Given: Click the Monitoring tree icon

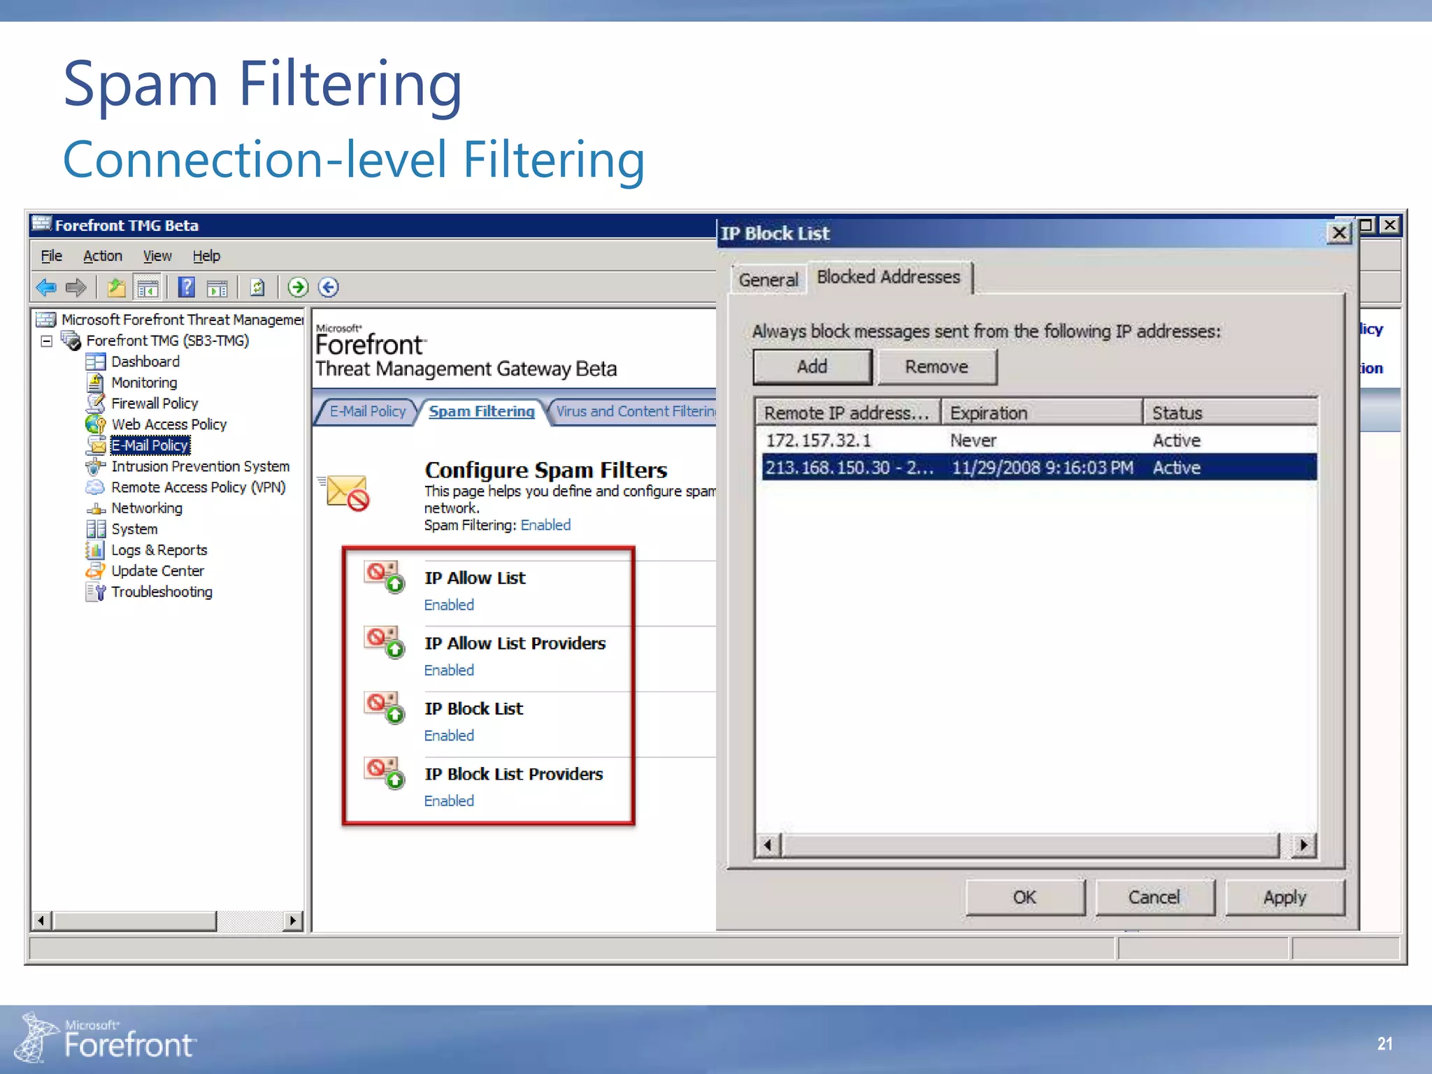Looking at the screenshot, I should click(96, 382).
